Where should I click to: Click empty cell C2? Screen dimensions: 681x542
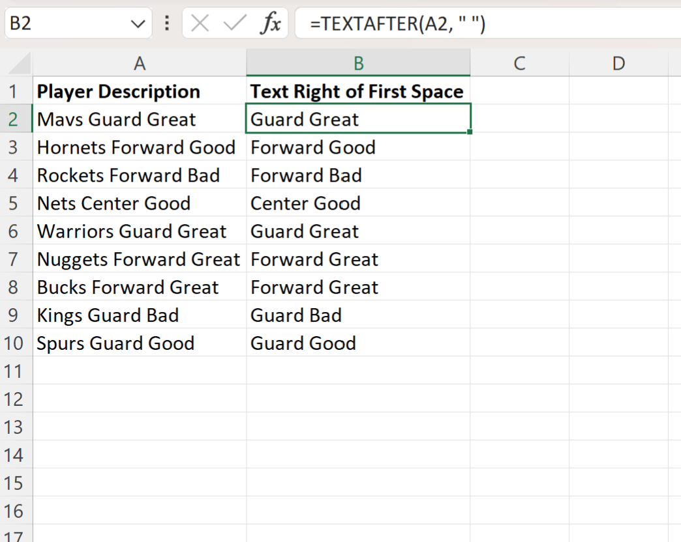tap(520, 119)
